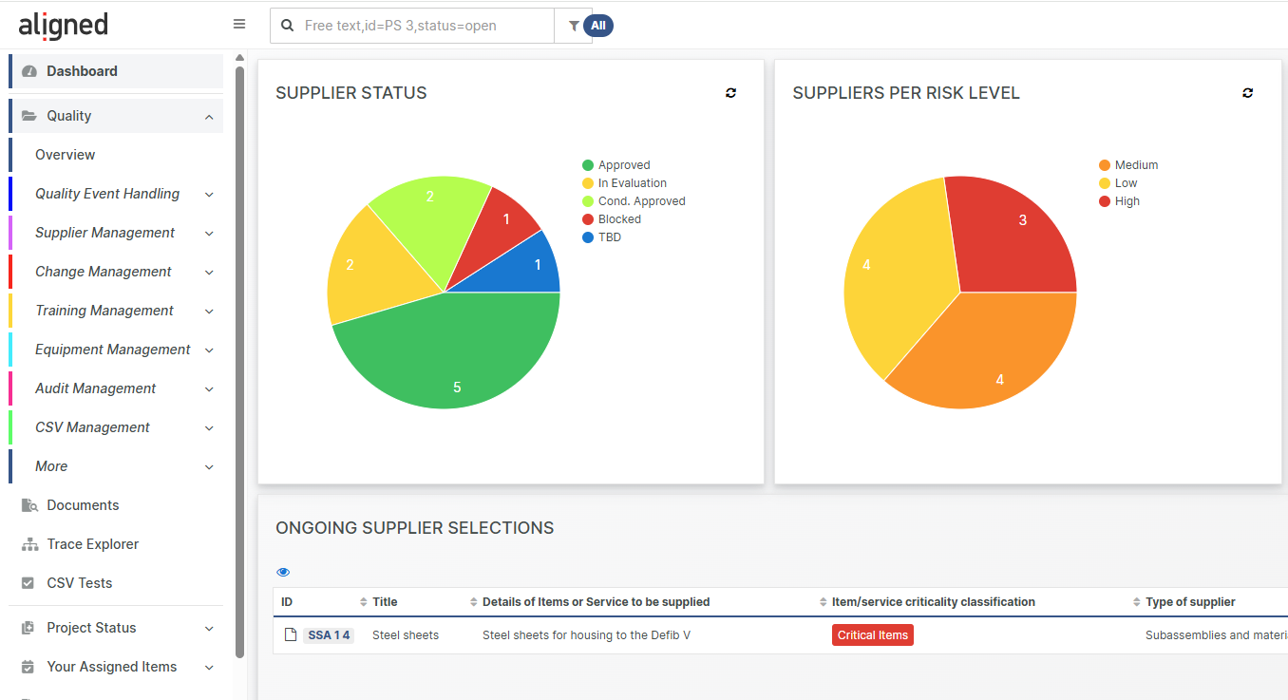
Task: Refresh the Supplier Status chart
Action: tap(730, 93)
